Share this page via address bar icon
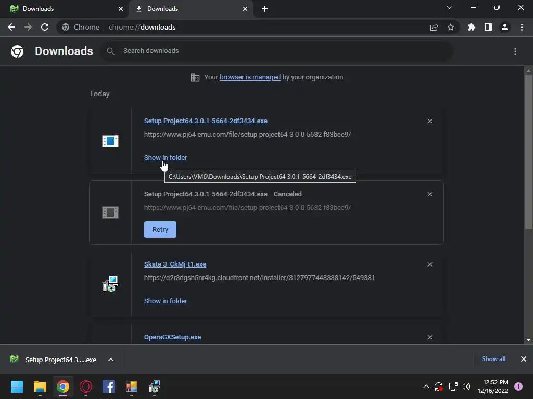Viewport: 533px width, 399px height. click(x=434, y=27)
